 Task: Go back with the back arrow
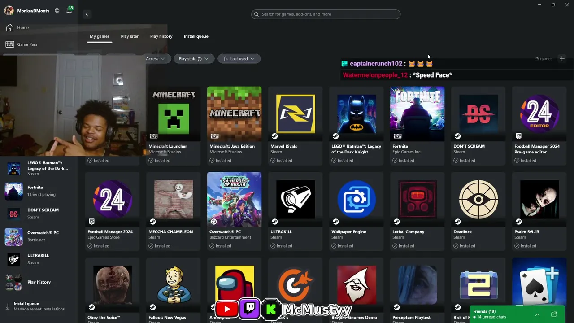[87, 14]
